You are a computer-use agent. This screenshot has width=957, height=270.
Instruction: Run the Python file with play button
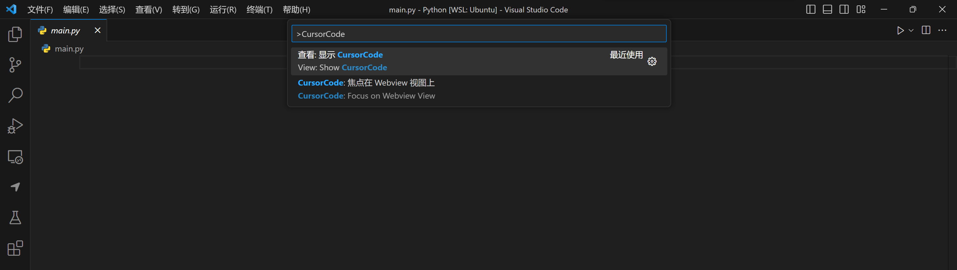[900, 30]
